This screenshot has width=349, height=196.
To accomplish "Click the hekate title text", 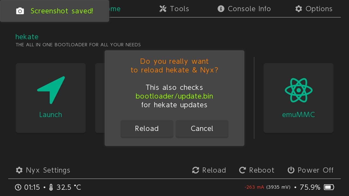I will click(x=27, y=37).
